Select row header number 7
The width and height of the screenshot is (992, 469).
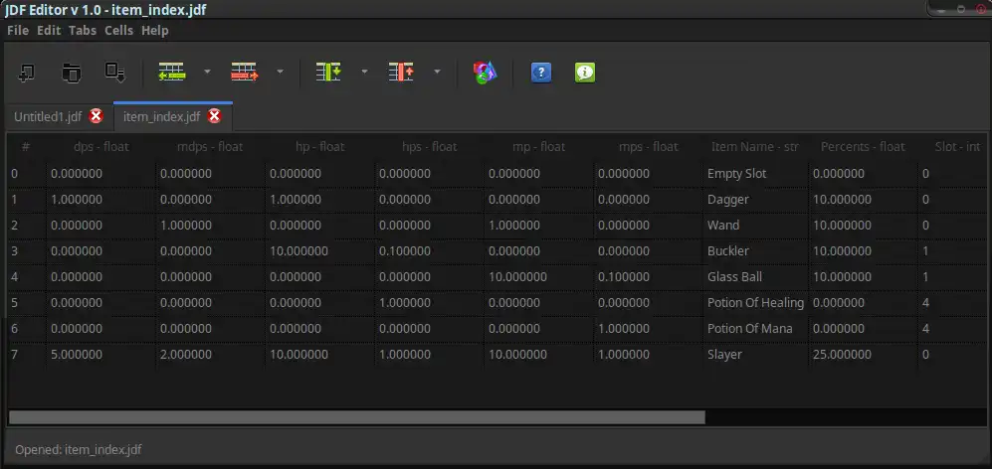[27, 355]
